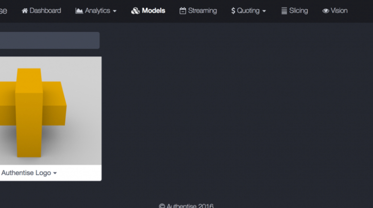
Task: Click the Models cubes icon
Action: point(135,11)
